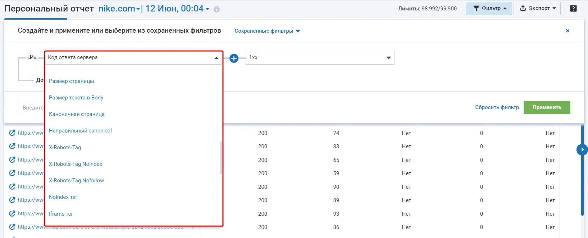Click the dropdown list scrollbar thumb
The width and height of the screenshot is (588, 238).
click(221, 157)
